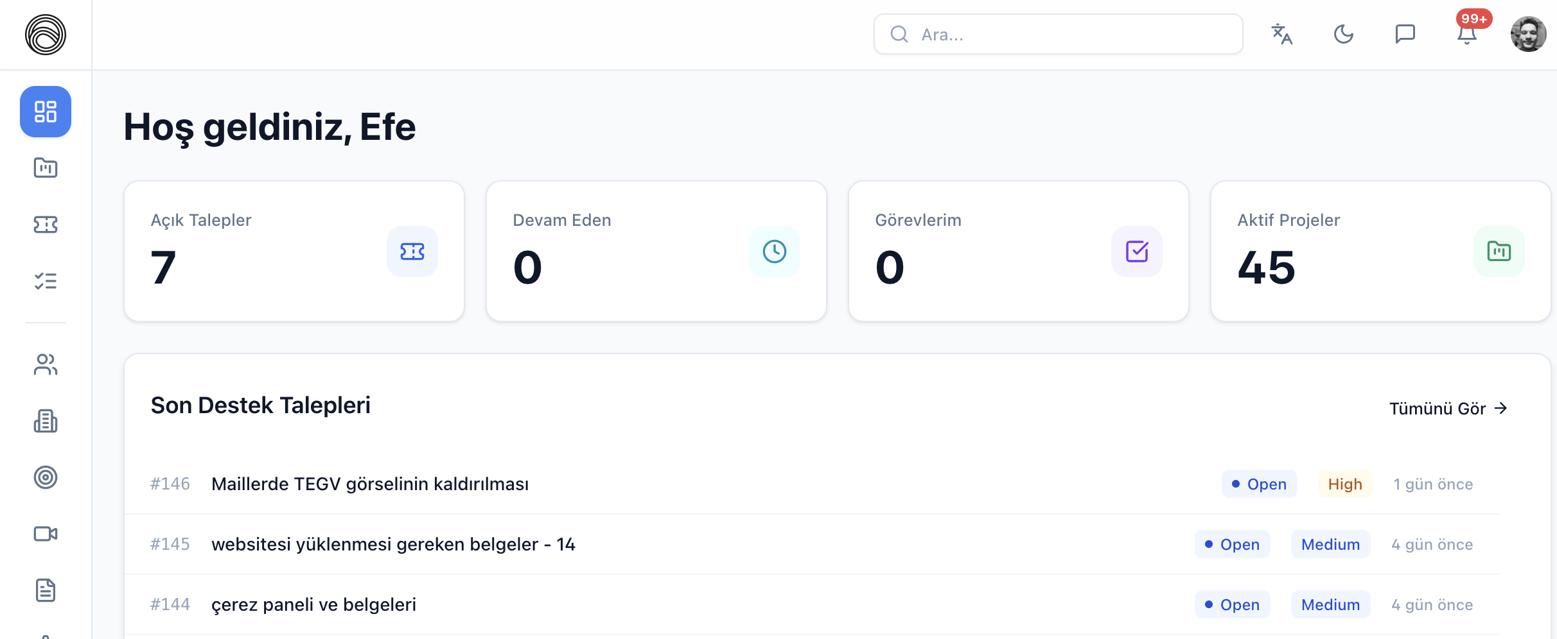Image resolution: width=1557 pixels, height=639 pixels.
Task: Click ticket number #144
Action: click(x=170, y=604)
